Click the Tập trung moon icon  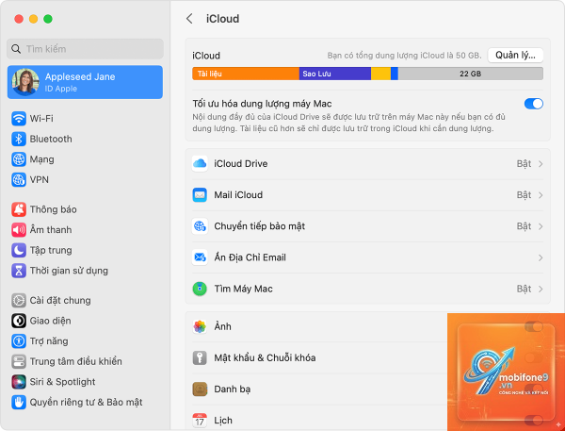tap(19, 250)
